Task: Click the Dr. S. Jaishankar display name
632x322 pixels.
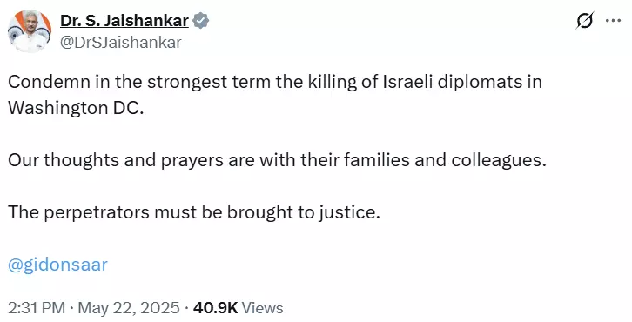Action: tap(124, 21)
